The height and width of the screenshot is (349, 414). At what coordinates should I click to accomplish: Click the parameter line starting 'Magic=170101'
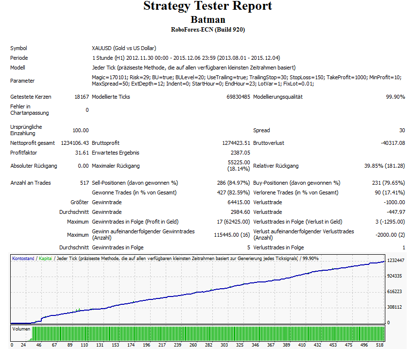(247, 77)
